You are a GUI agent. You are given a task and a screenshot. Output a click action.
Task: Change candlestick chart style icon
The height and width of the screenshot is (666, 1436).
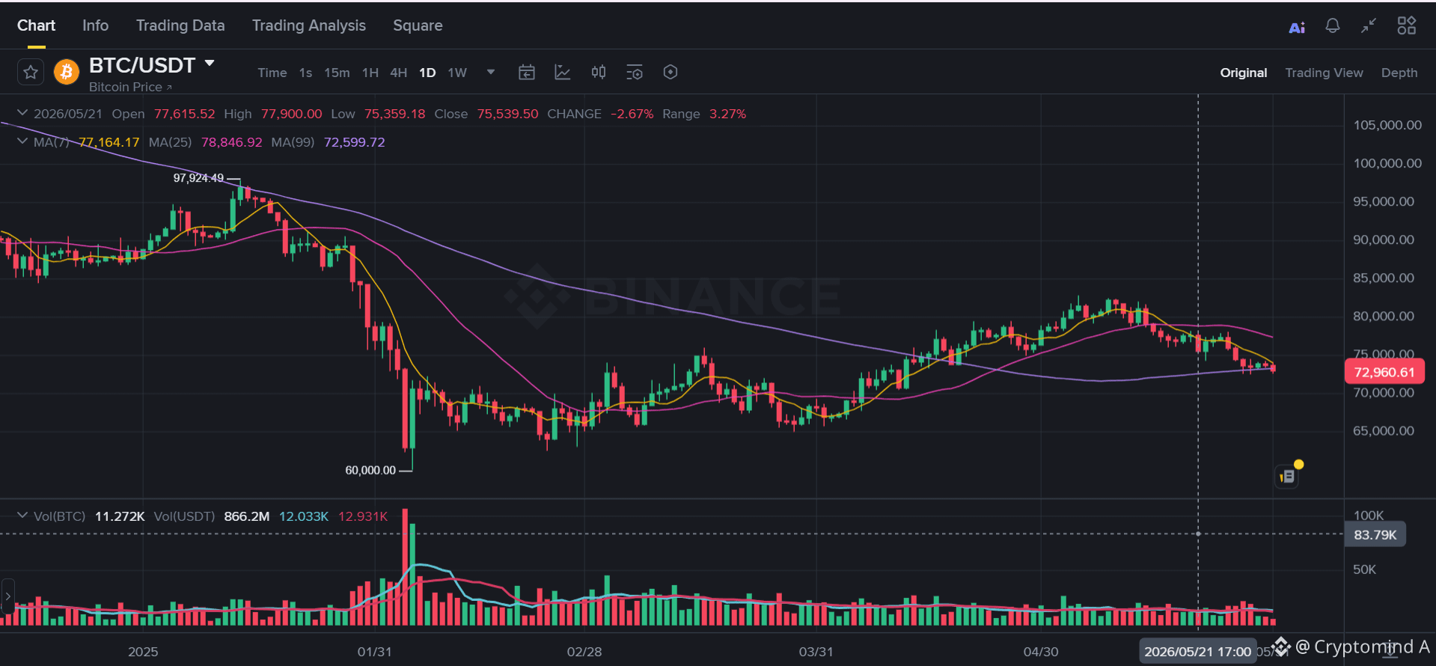(x=599, y=73)
